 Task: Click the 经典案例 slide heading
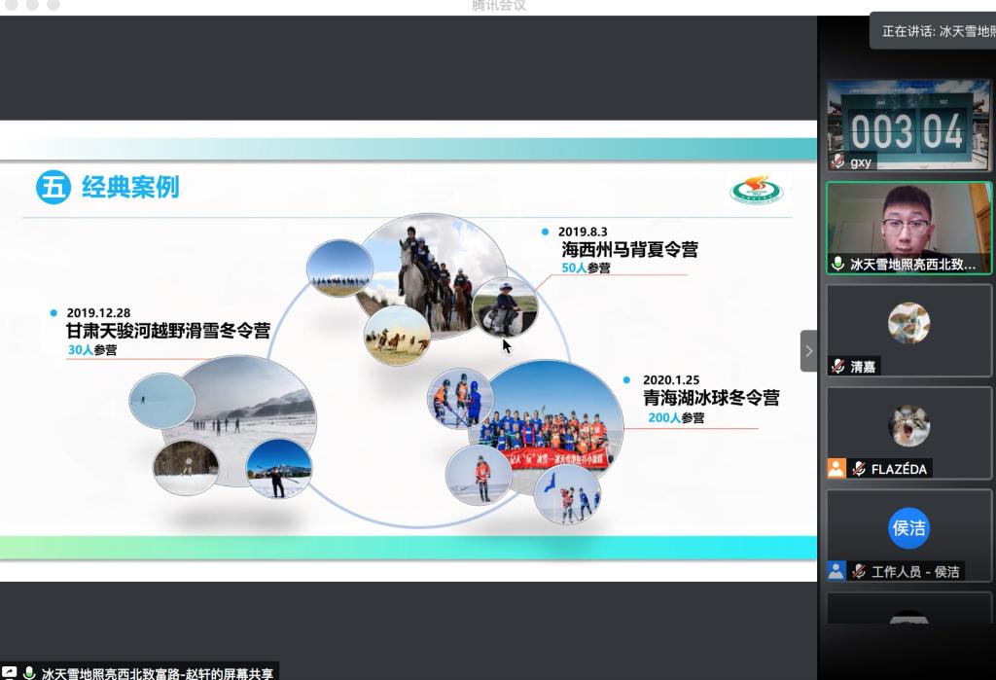click(x=130, y=187)
